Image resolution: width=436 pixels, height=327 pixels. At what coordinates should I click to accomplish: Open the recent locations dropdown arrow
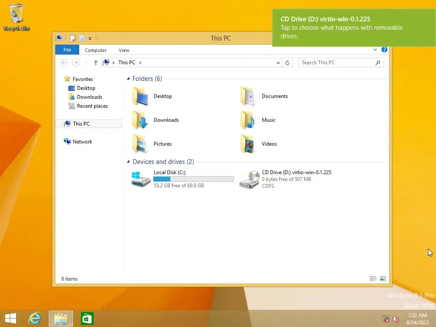point(86,63)
